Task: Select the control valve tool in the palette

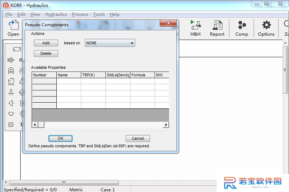Action: point(11,71)
